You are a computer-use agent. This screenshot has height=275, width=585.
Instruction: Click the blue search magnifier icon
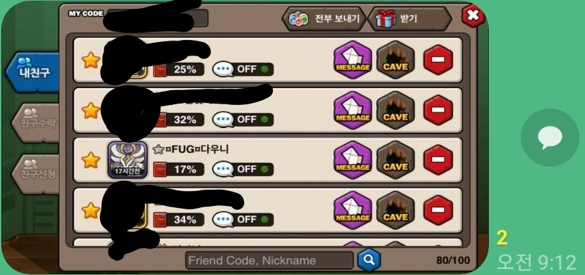[369, 259]
